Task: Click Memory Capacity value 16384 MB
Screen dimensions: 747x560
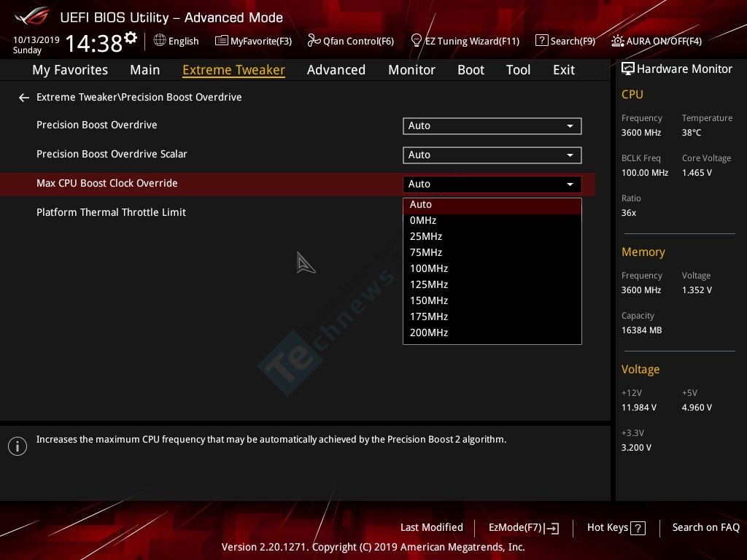Action: [x=642, y=330]
